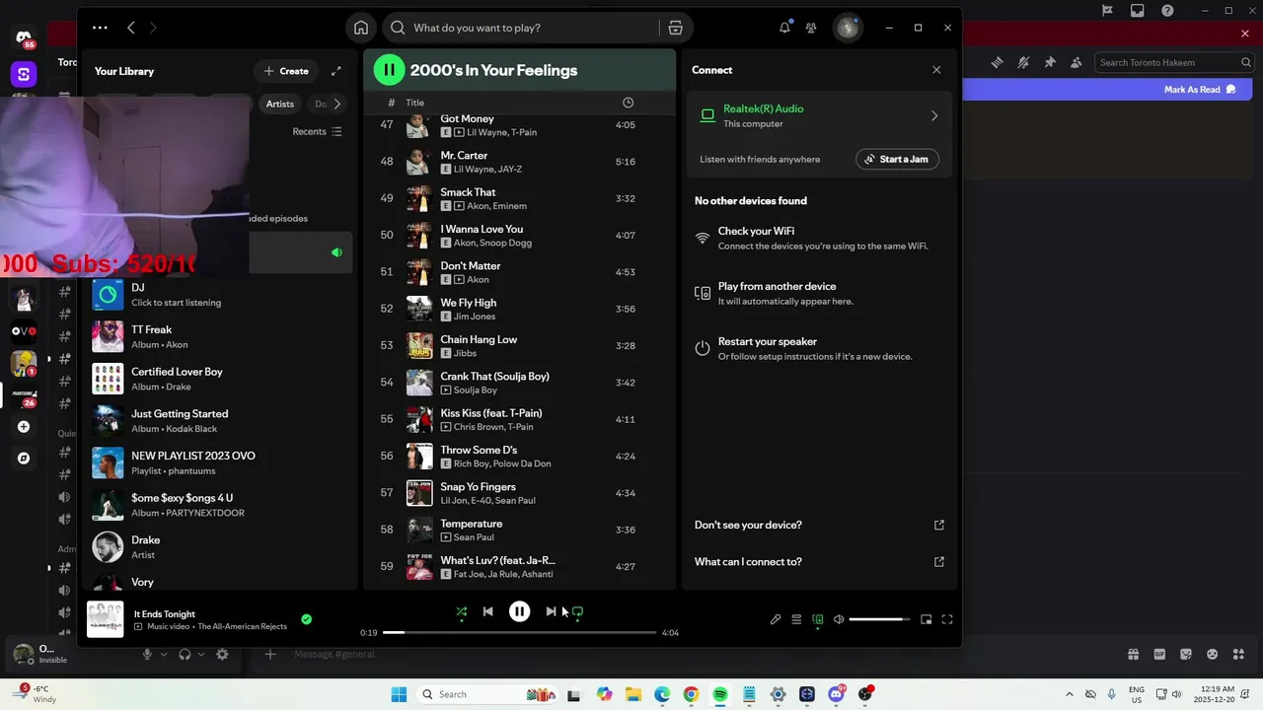Pause playback in the bottom player bar
The image size is (1263, 710).
[x=519, y=611]
